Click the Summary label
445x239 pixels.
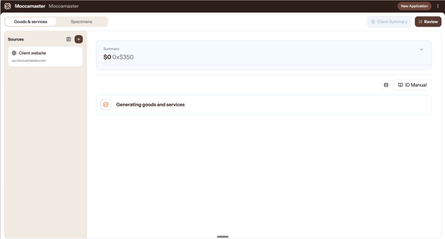[112, 48]
